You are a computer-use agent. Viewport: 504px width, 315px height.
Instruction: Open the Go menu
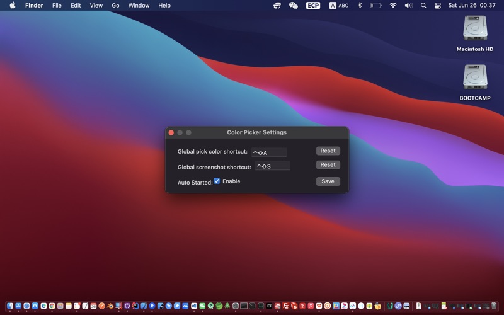pyautogui.click(x=115, y=6)
